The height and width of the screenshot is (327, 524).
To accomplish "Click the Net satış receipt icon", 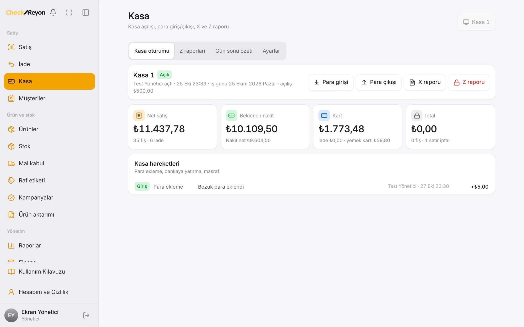I will [139, 115].
